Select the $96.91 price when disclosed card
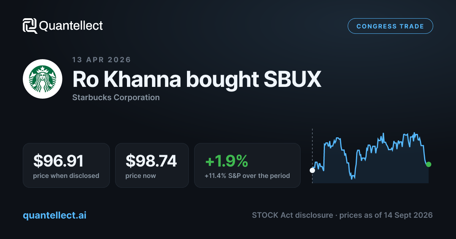Viewport: 456px width, 239px height. [66, 165]
